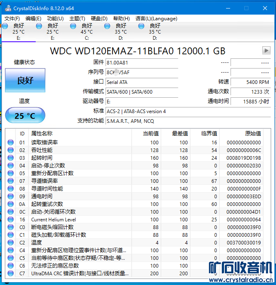Click the 转速 5400 RPM field

250,82
